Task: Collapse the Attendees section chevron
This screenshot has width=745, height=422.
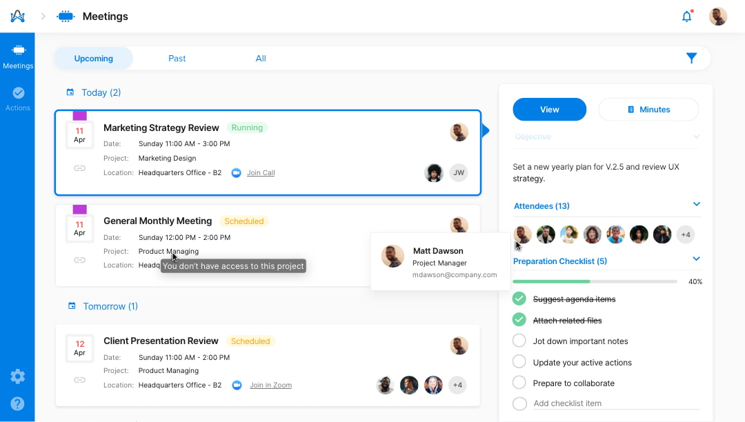Action: click(x=697, y=204)
